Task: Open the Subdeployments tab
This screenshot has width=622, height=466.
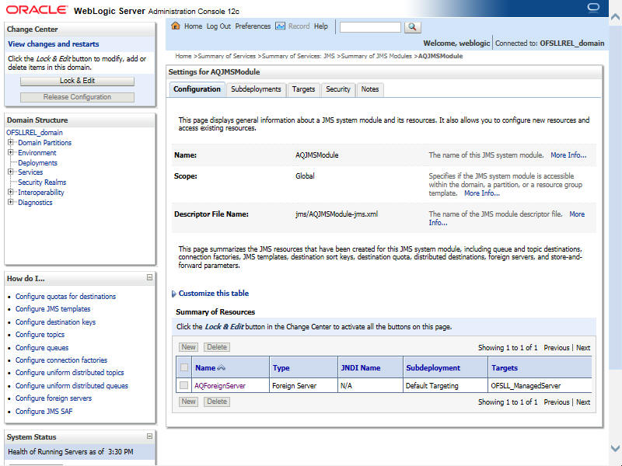Action: [256, 89]
